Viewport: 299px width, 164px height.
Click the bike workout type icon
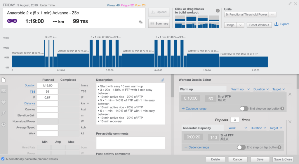pos(12,21)
